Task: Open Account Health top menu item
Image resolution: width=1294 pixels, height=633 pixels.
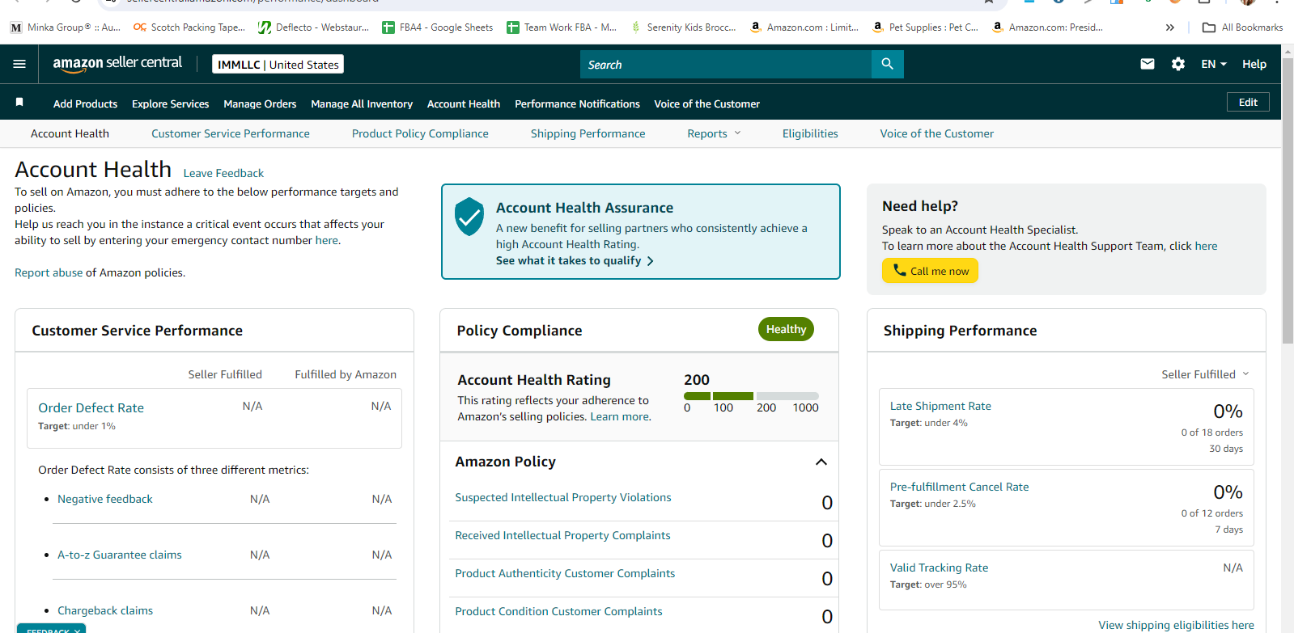Action: (464, 103)
